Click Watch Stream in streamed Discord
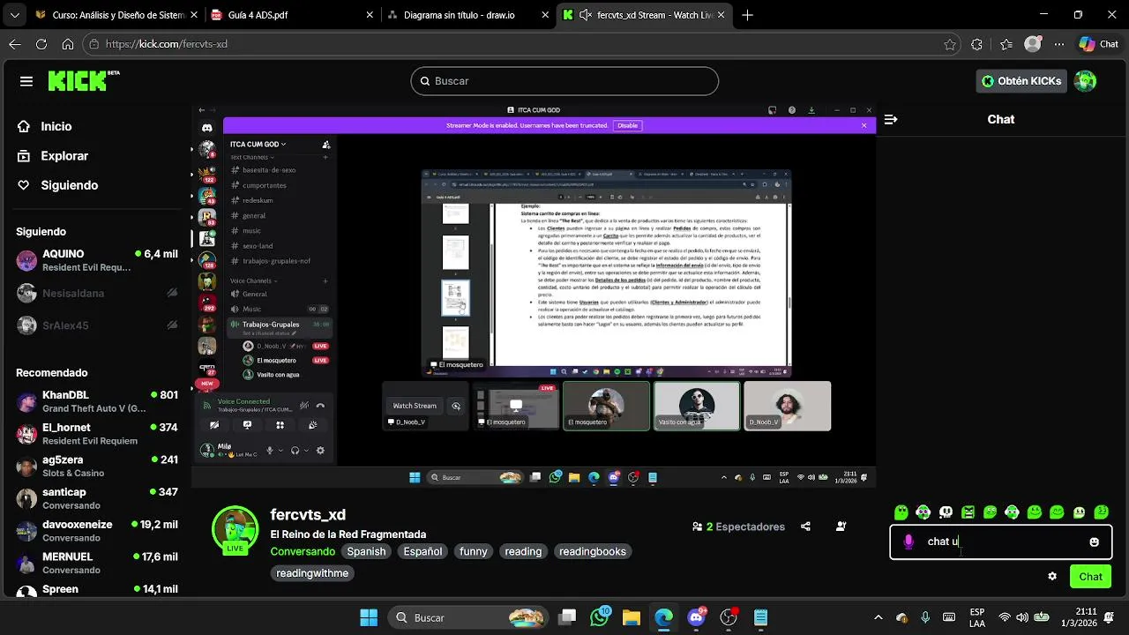1129x635 pixels. click(415, 406)
